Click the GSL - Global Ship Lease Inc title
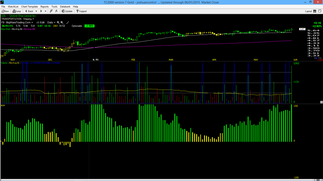The height and width of the screenshot is (181, 323). click(x=18, y=16)
